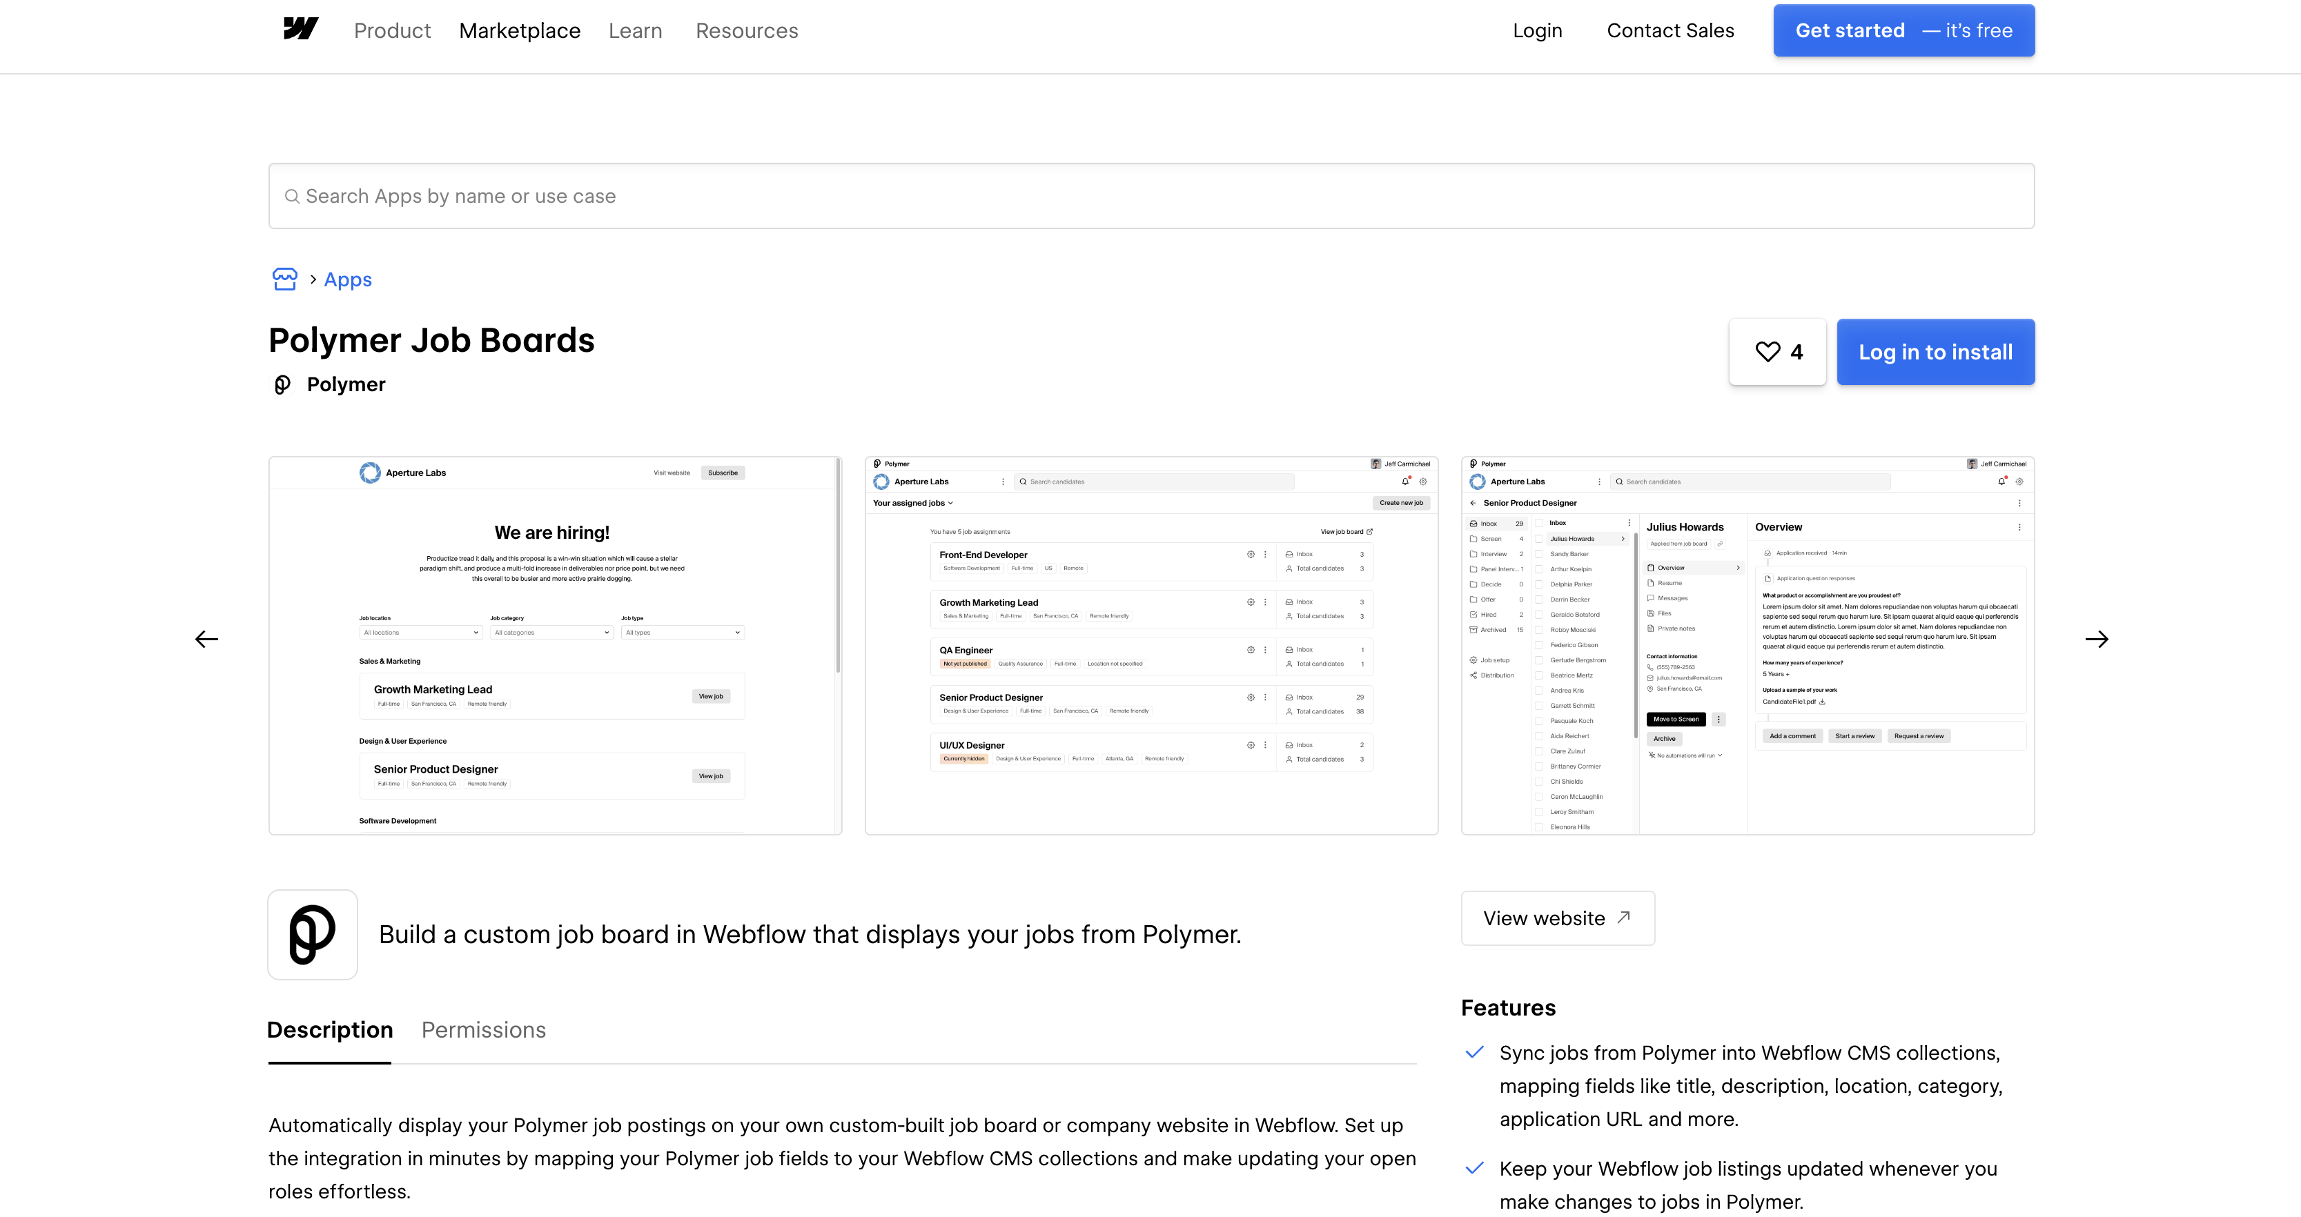The height and width of the screenshot is (1217, 2301).
Task: Go to next screenshot with right arrow
Action: [2097, 640]
